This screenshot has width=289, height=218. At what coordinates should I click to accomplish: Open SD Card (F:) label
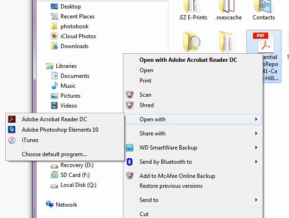pyautogui.click(x=75, y=175)
